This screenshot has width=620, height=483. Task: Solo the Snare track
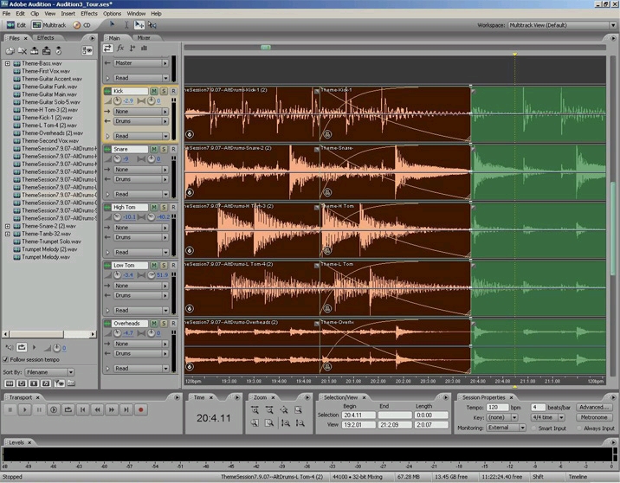[164, 149]
